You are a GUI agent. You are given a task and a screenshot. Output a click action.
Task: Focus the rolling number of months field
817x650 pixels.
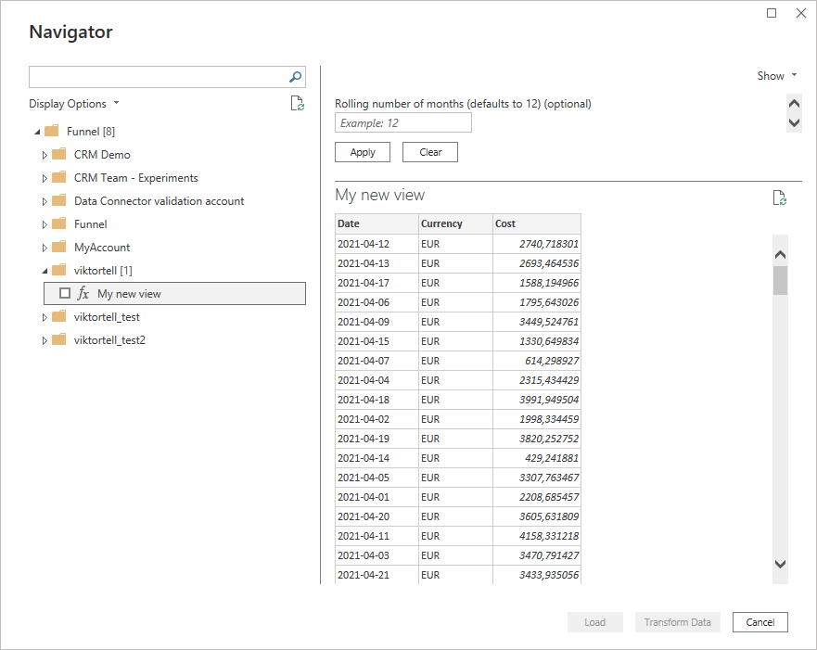pos(403,123)
